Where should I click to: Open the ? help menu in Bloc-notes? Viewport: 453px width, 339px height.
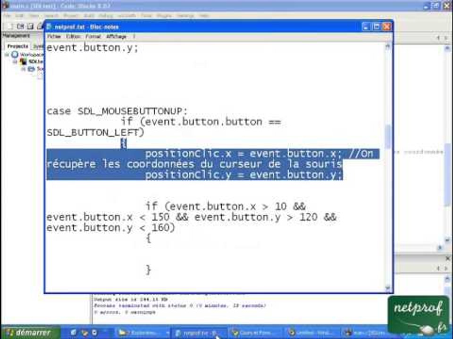click(134, 37)
